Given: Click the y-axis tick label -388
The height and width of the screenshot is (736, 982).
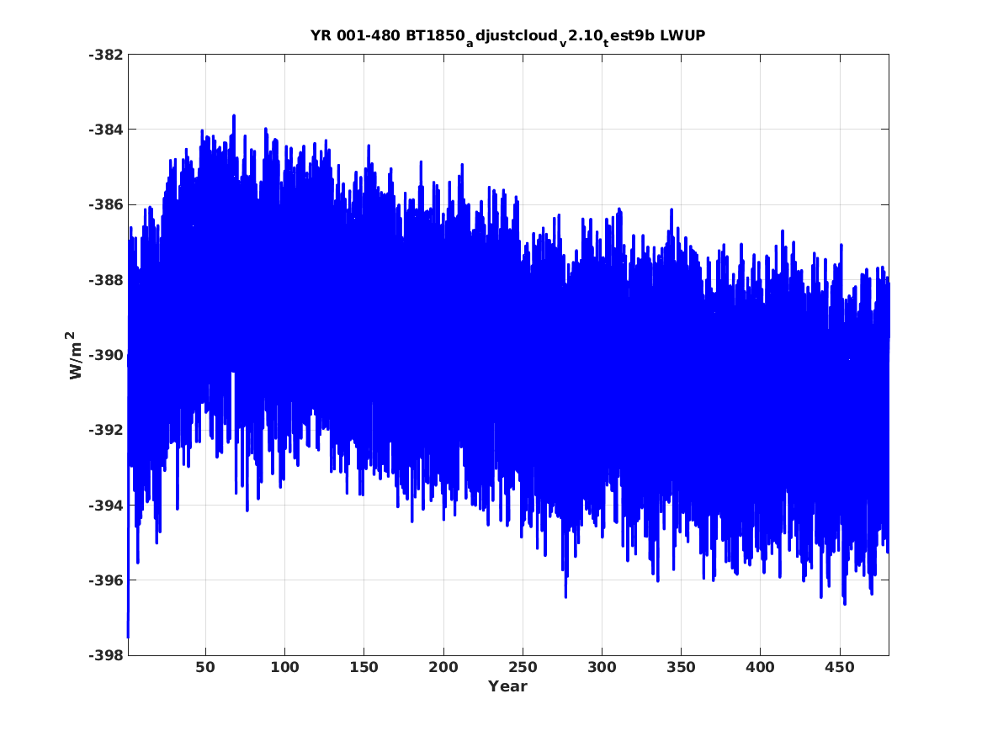Looking at the screenshot, I should tap(106, 280).
